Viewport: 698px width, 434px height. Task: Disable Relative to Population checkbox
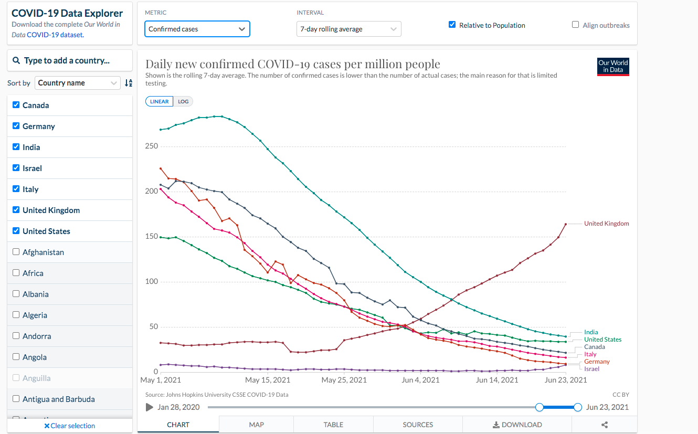[452, 25]
